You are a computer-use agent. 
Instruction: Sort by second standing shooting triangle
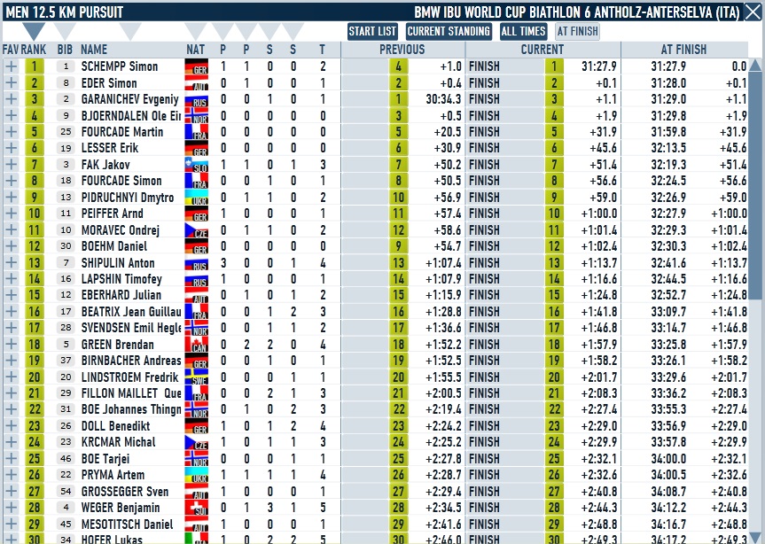click(293, 32)
